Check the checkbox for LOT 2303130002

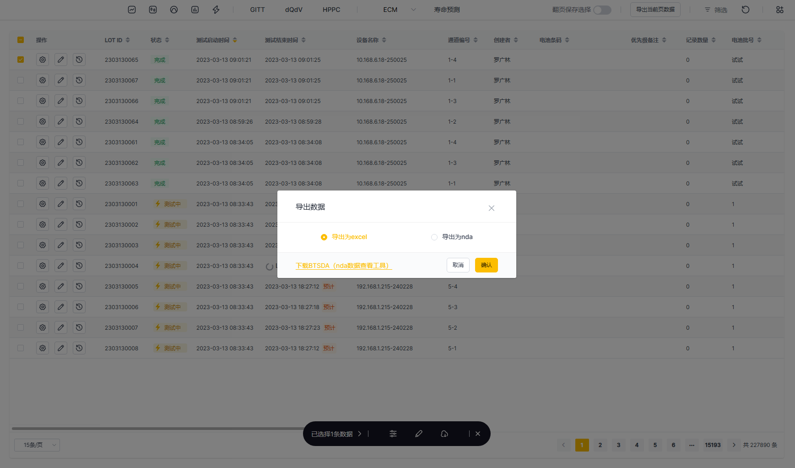21,224
